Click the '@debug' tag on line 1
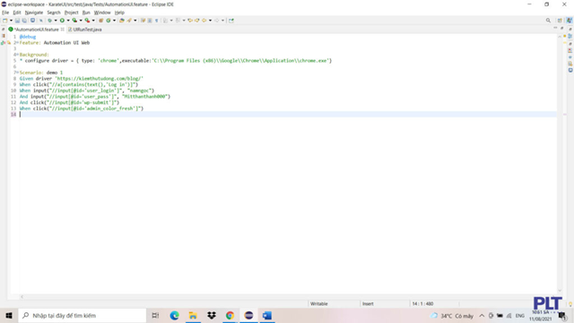The image size is (574, 323). pyautogui.click(x=28, y=37)
